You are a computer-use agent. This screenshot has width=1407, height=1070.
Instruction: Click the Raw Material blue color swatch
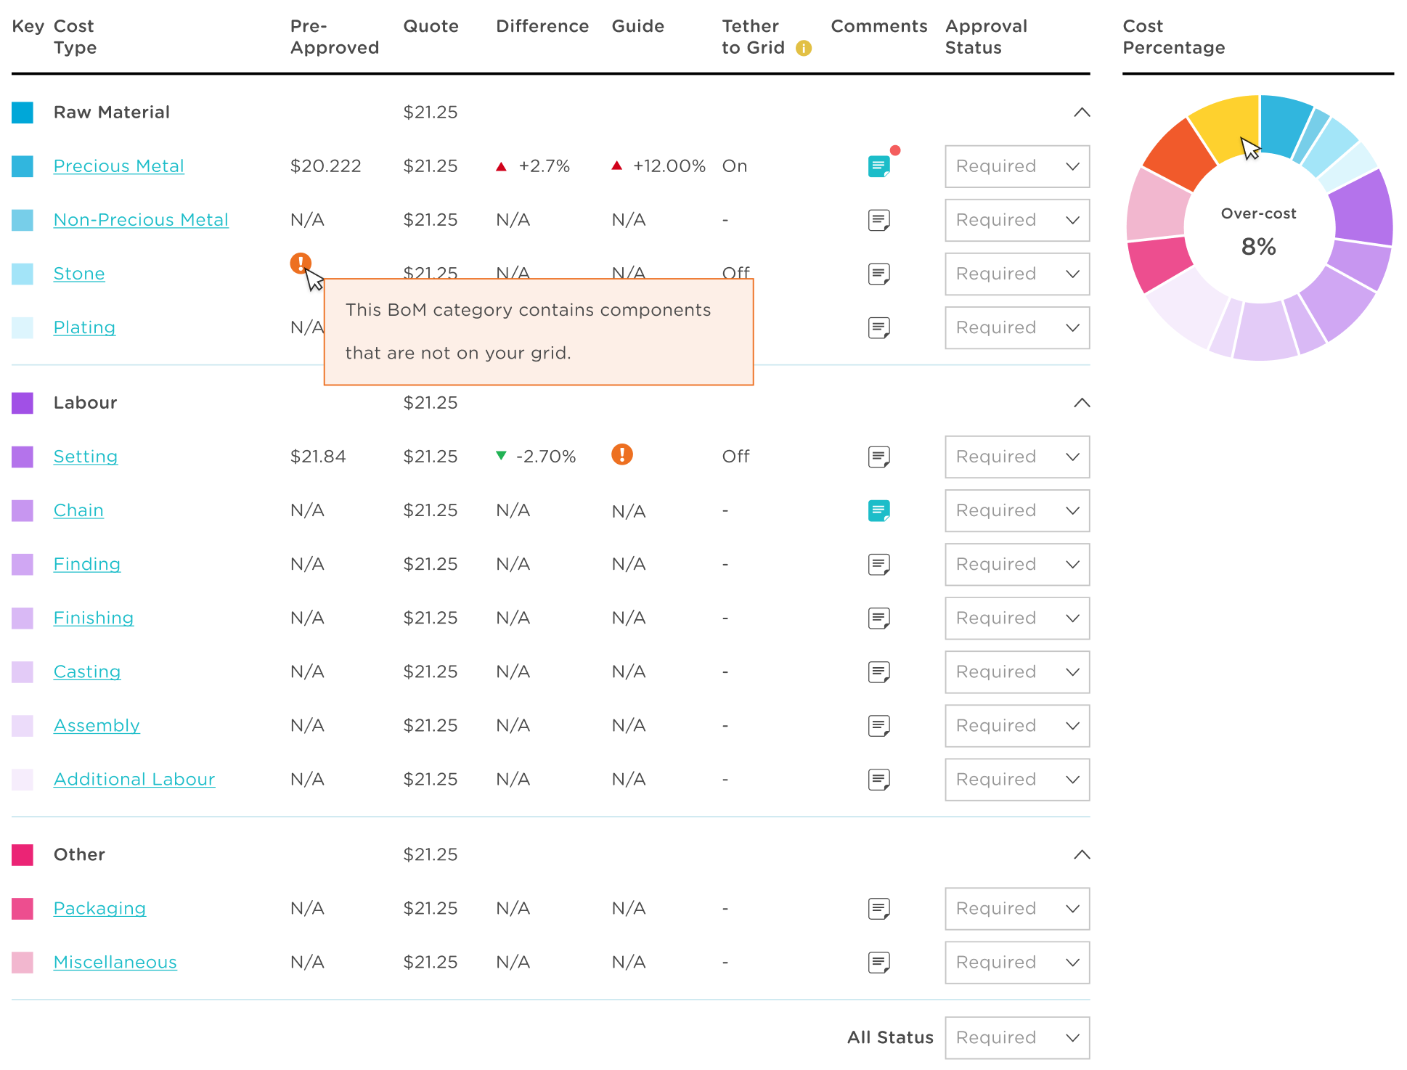(x=23, y=113)
